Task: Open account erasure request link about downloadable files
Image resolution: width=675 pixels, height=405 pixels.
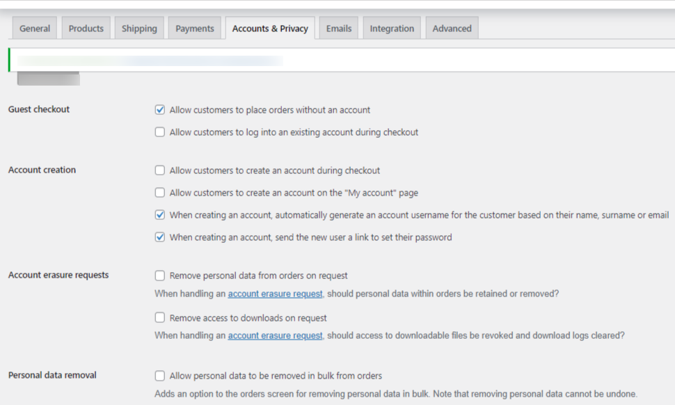Action: (x=275, y=335)
